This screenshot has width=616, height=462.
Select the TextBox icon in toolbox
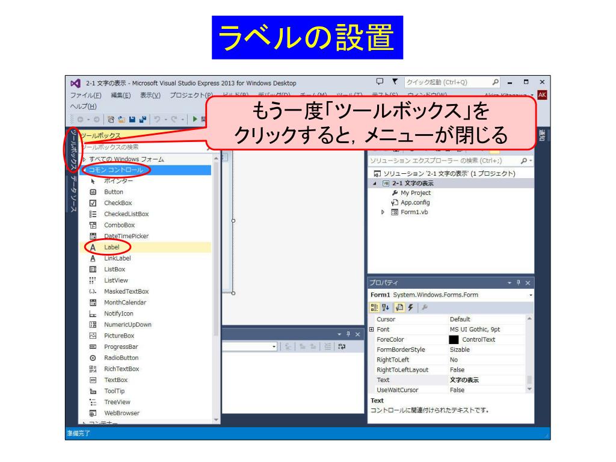pyautogui.click(x=93, y=380)
